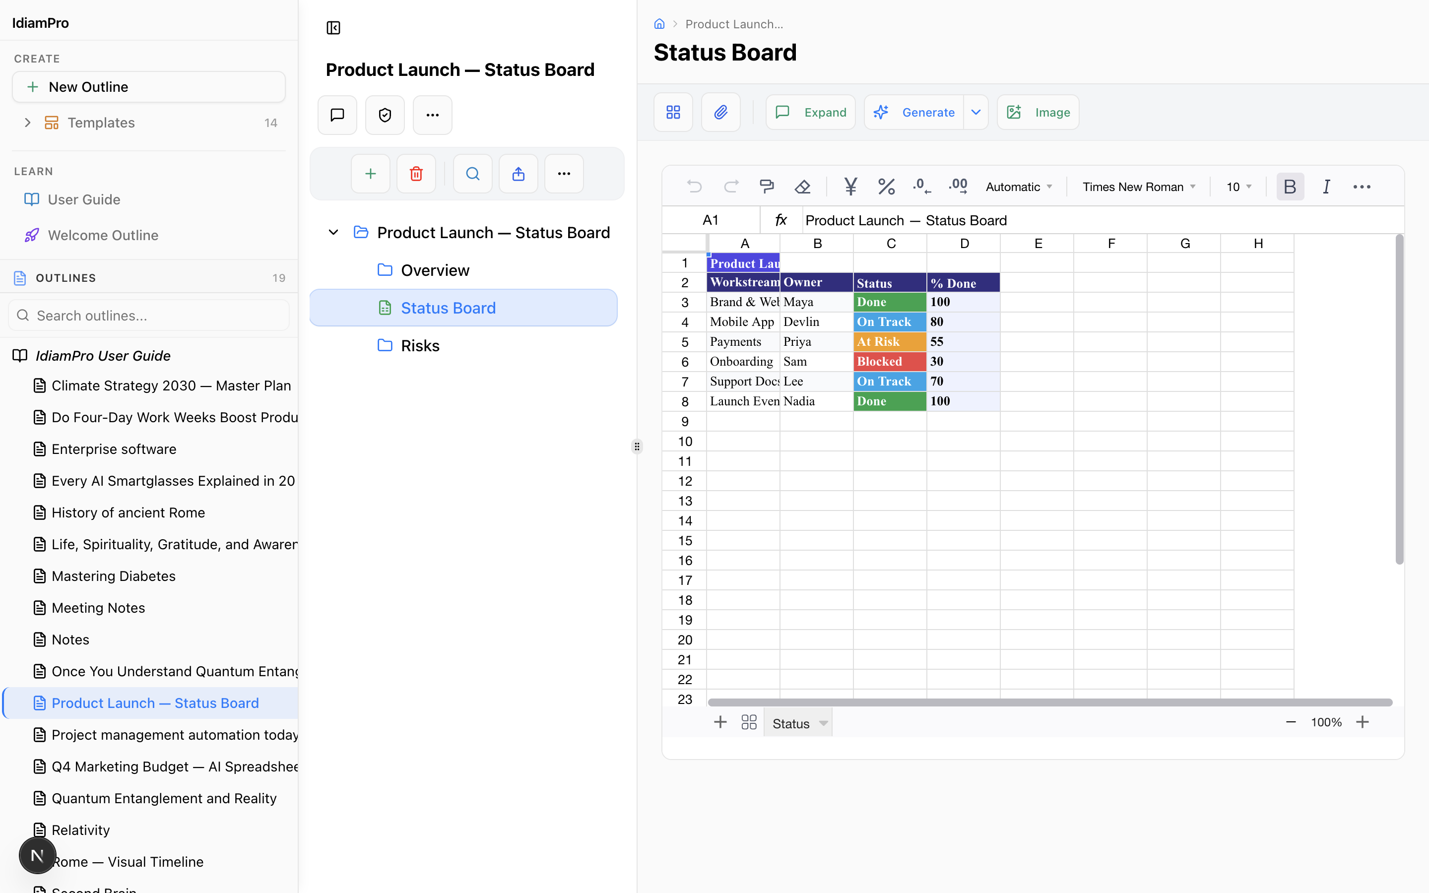Add a new node with plus icon
Image resolution: width=1429 pixels, height=893 pixels.
point(370,174)
